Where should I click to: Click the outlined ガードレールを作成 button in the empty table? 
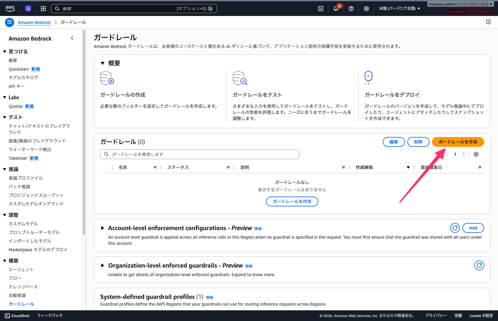tap(292, 202)
